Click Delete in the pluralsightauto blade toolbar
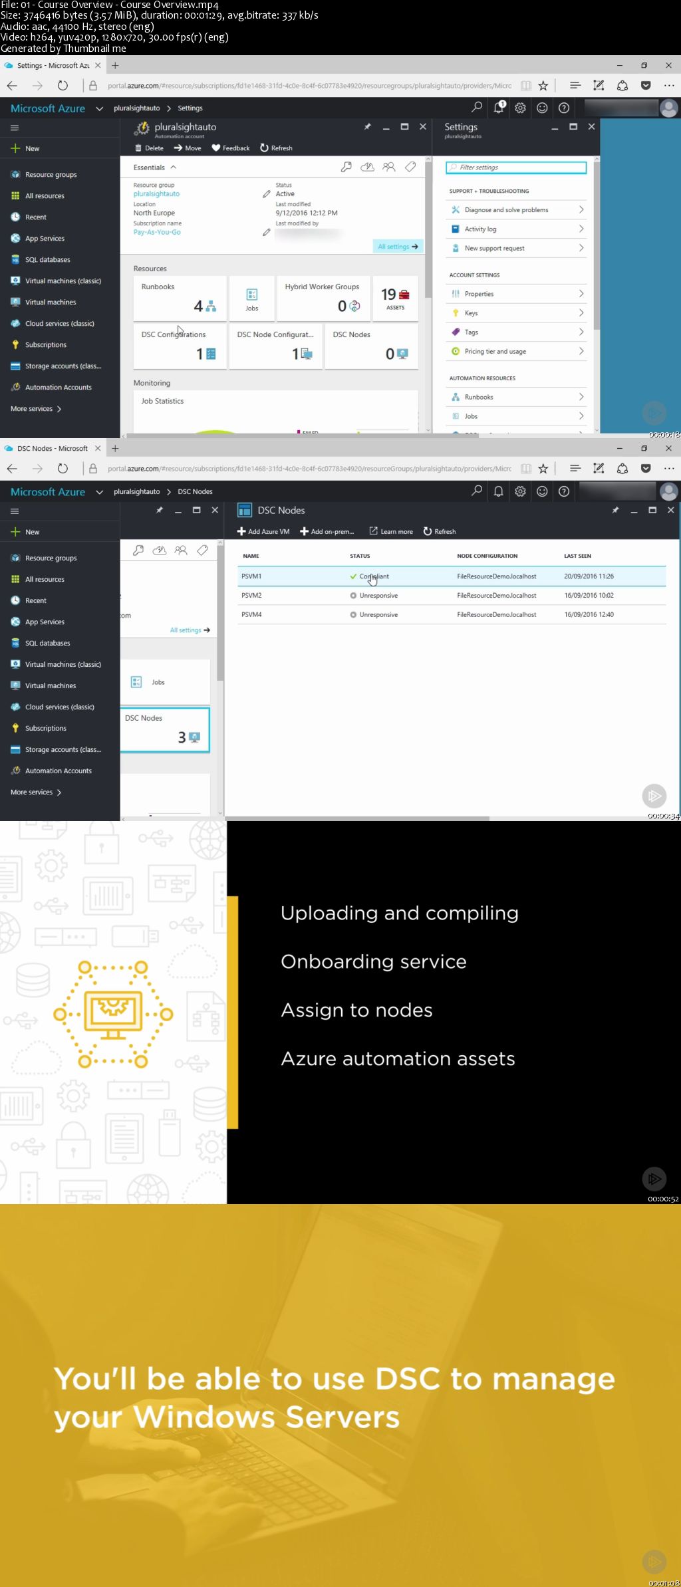This screenshot has height=1587, width=681. tap(149, 148)
